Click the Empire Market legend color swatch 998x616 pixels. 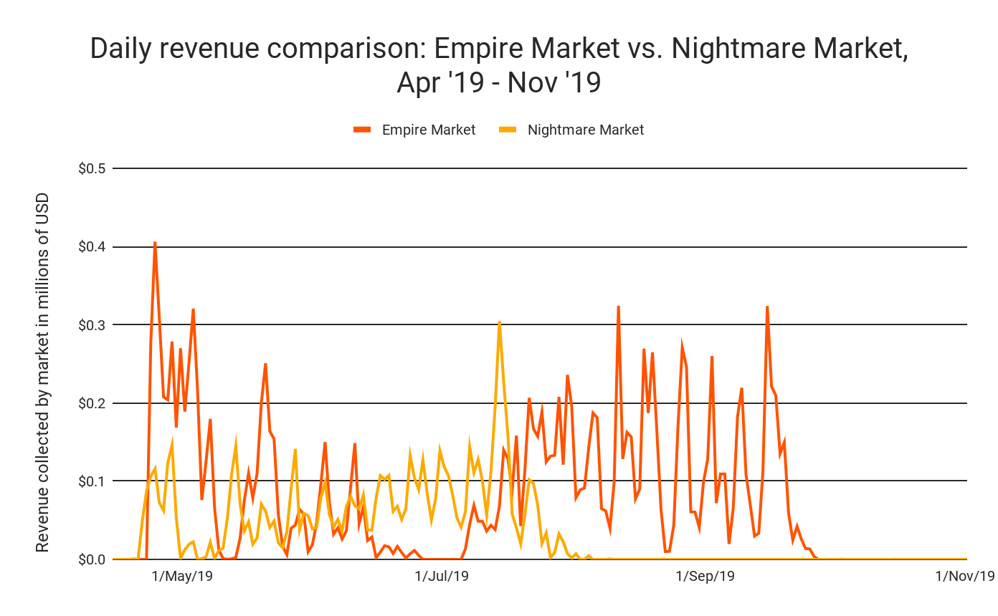click(362, 130)
